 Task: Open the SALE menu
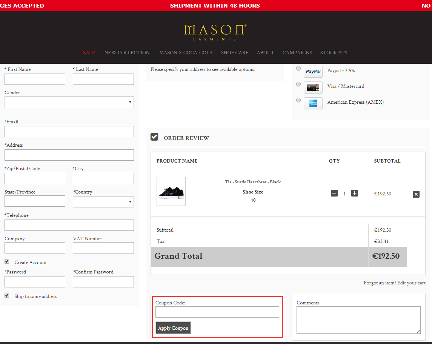89,52
